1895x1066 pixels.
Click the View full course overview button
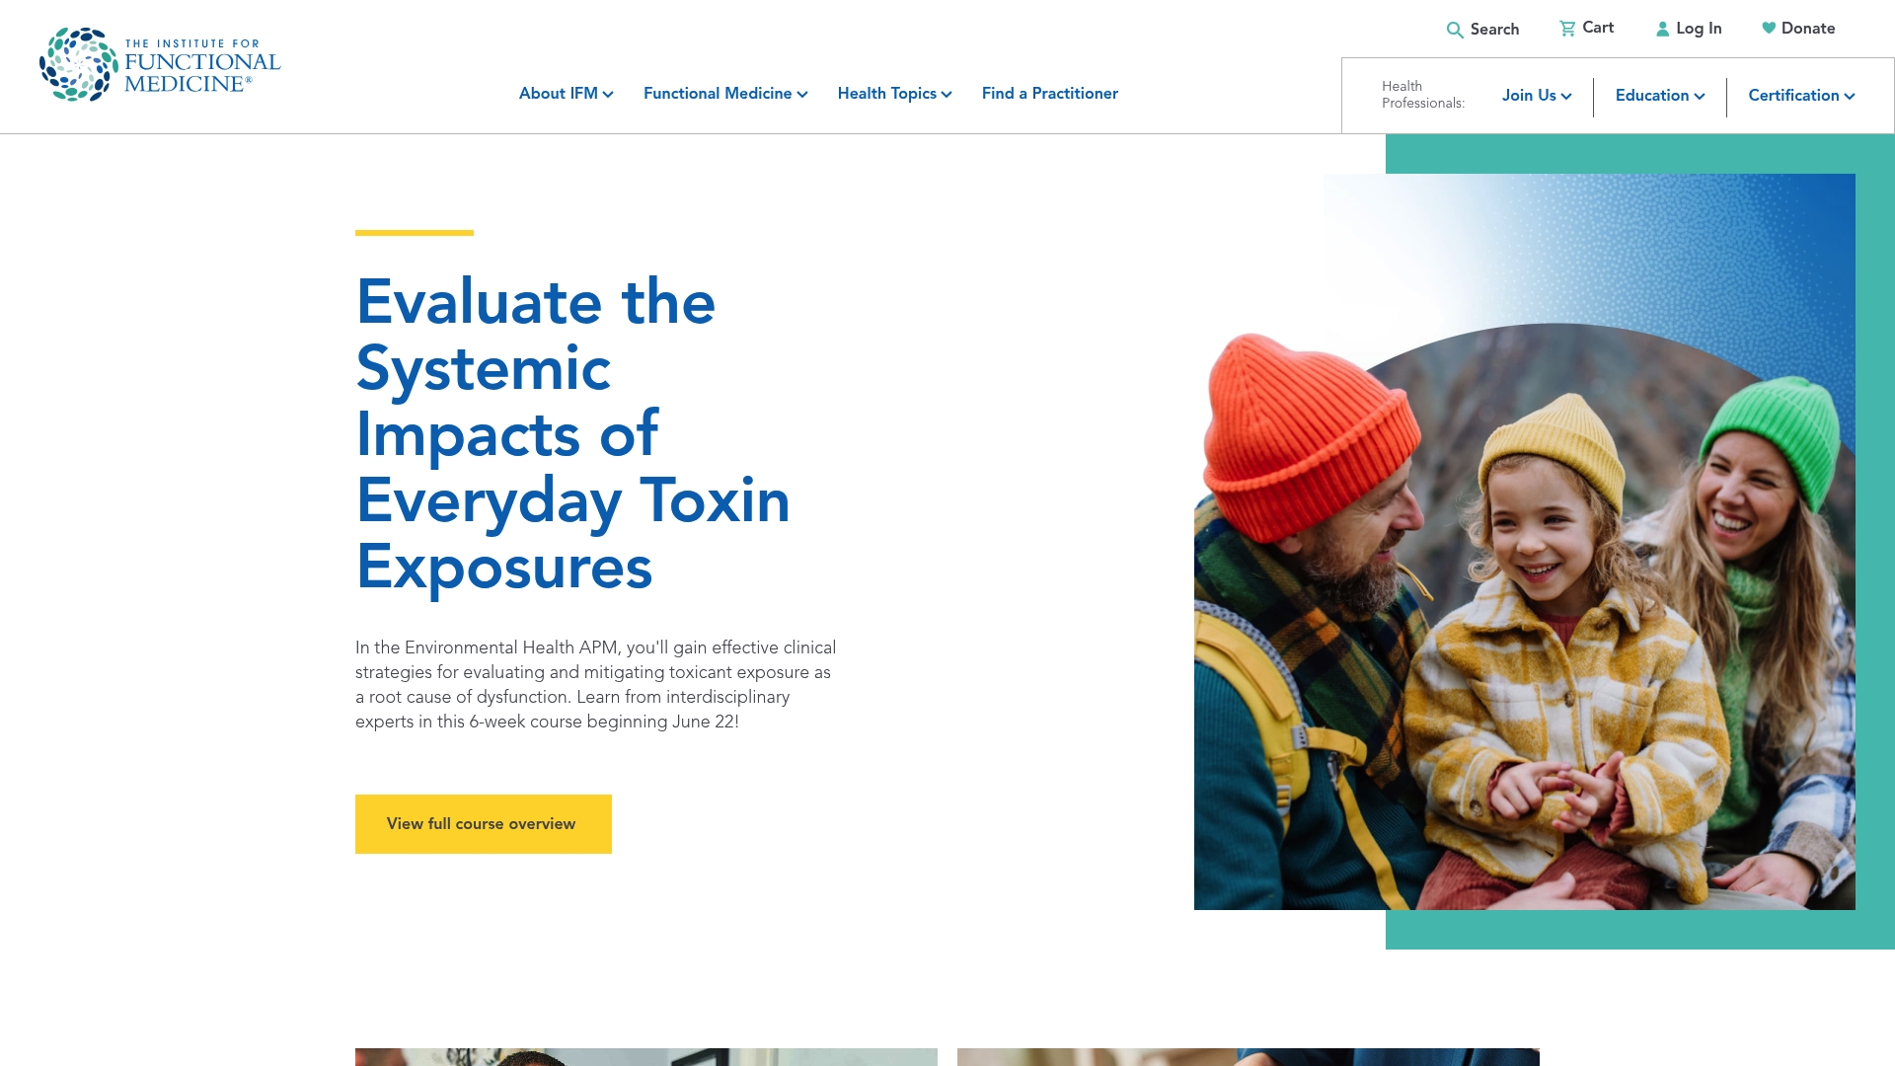coord(484,824)
